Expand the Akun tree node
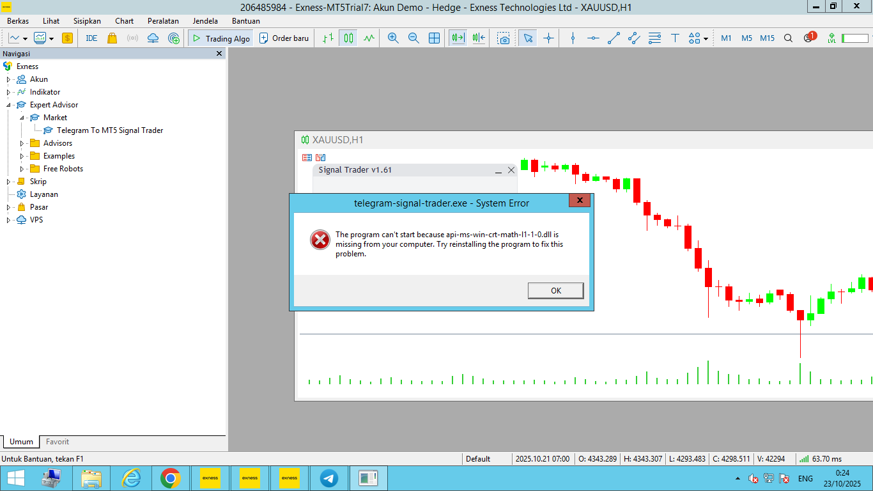The width and height of the screenshot is (873, 491). tap(9, 79)
